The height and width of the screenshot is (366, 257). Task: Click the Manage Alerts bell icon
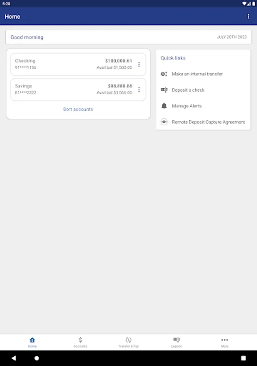[164, 106]
